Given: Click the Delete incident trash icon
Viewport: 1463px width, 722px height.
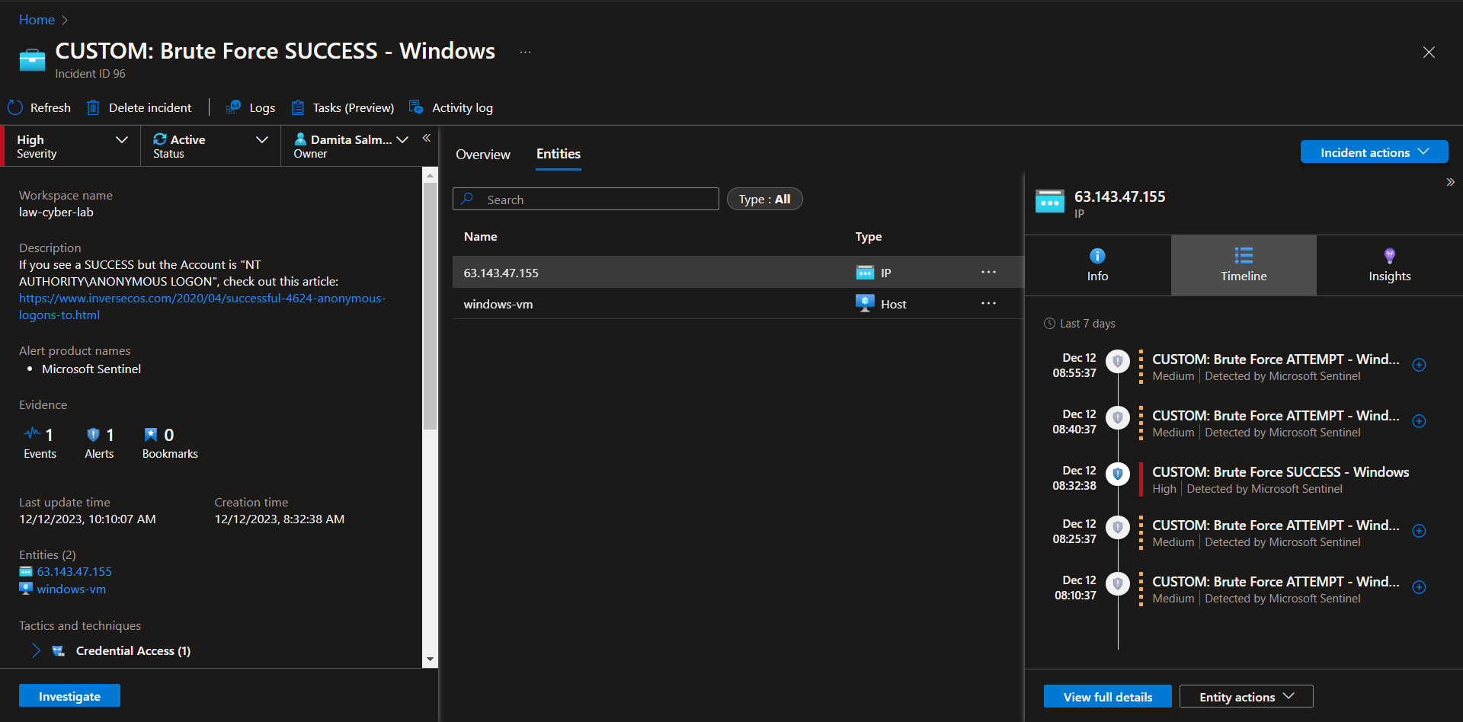Looking at the screenshot, I should click(93, 107).
